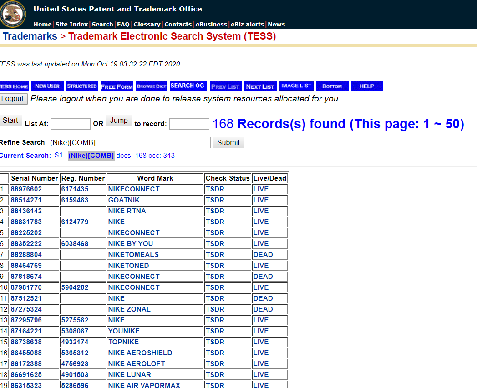Open the NIKETOMEALS word mark
477x388 pixels.
point(133,255)
